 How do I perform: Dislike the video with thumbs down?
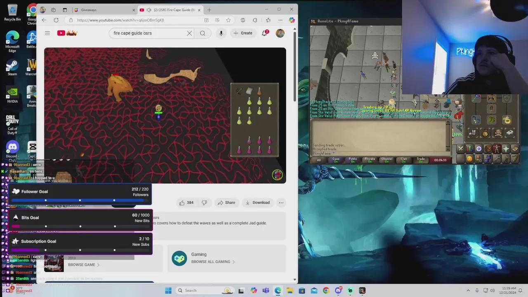[x=204, y=203]
